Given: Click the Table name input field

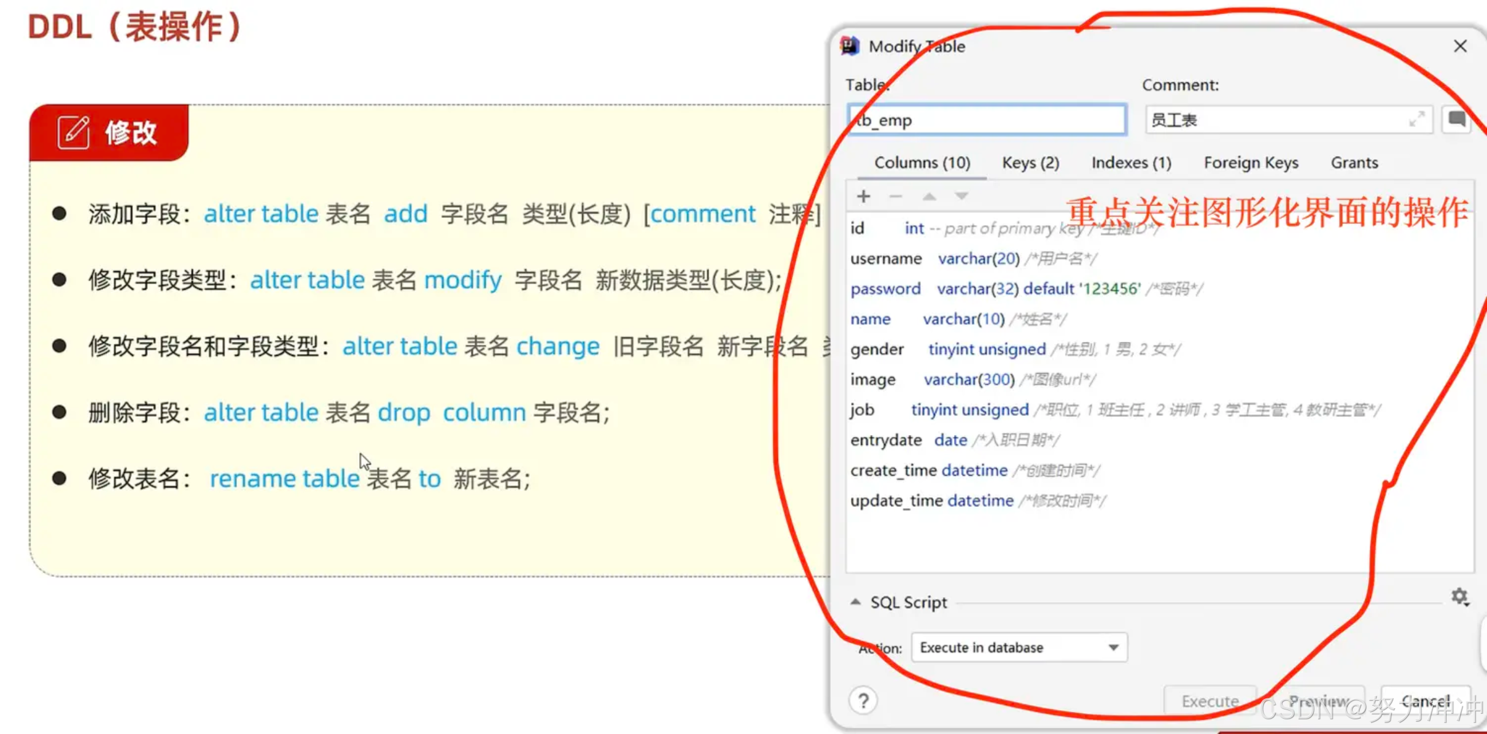Looking at the screenshot, I should coord(987,120).
